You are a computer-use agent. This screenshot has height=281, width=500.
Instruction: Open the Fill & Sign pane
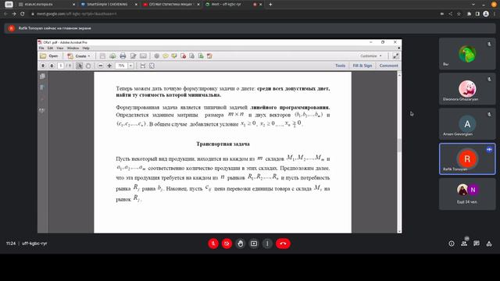point(362,66)
